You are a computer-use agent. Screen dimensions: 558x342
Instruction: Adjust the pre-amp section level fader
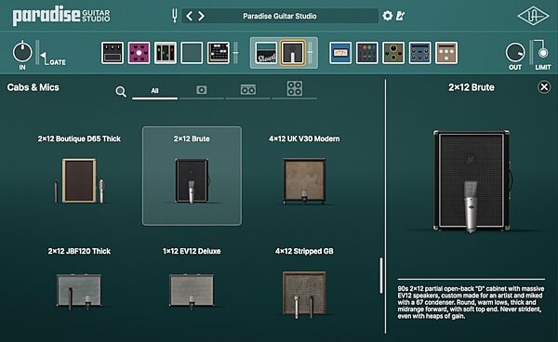[235, 53]
